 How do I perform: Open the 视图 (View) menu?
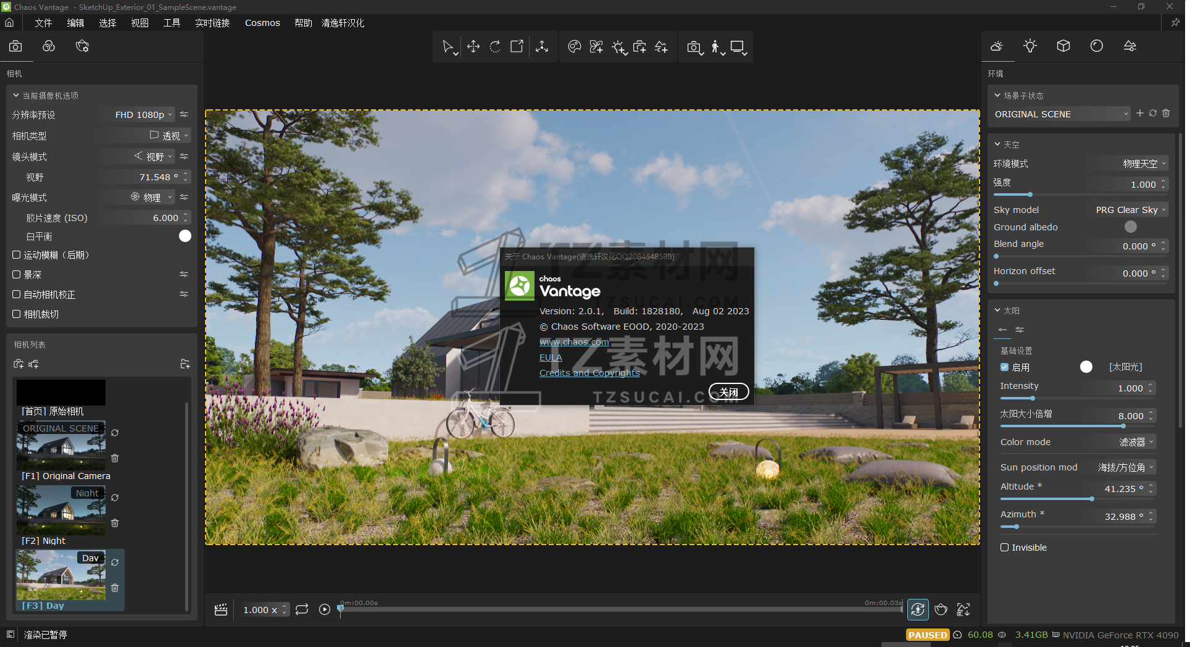pyautogui.click(x=139, y=23)
